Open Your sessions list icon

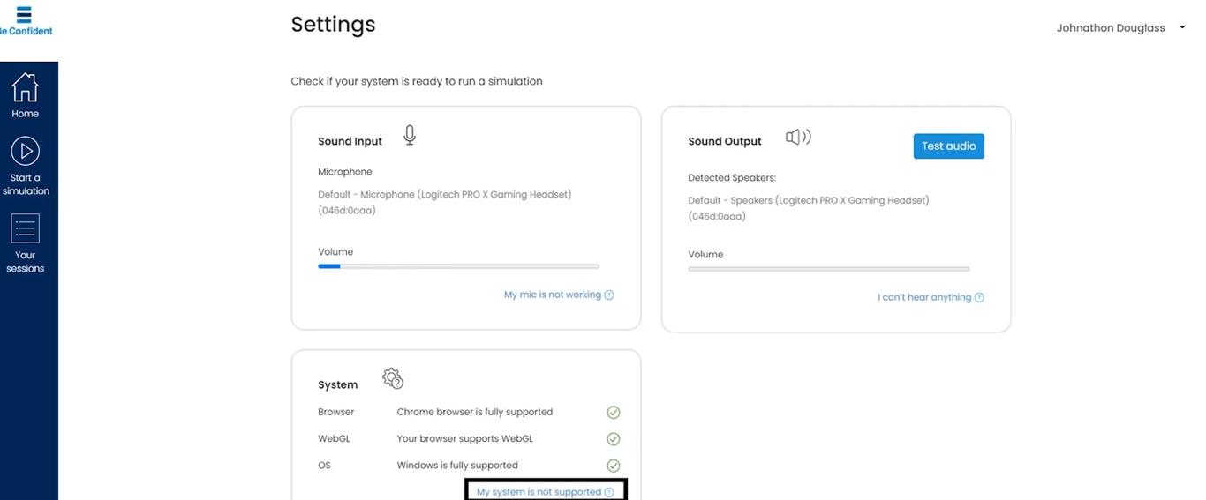tap(25, 228)
